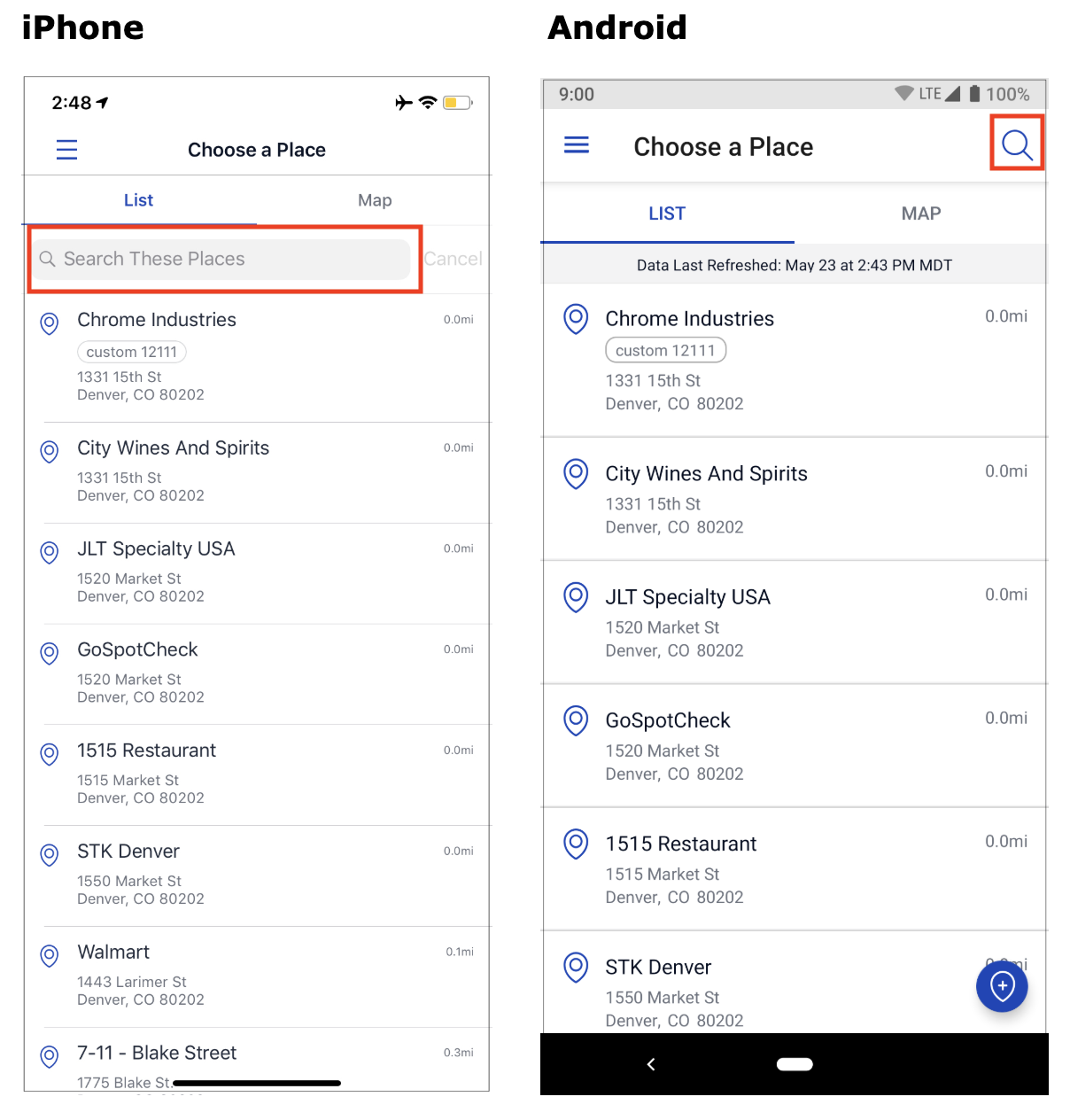
Task: Open City Wines And Spirits on Android
Action: [x=795, y=499]
